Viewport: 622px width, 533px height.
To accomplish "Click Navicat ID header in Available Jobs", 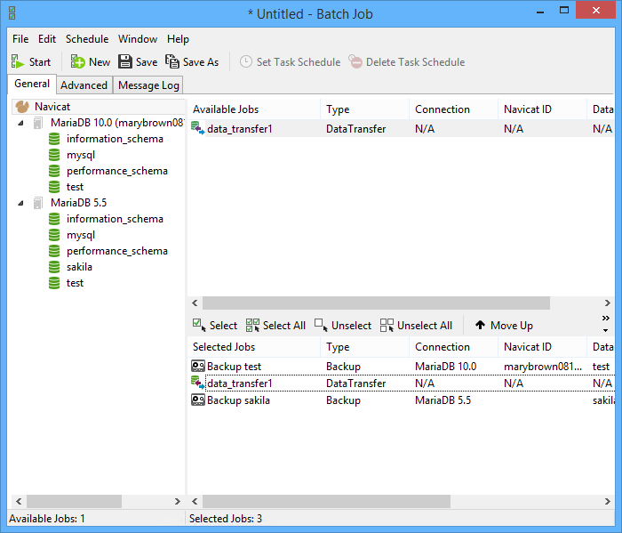I will (x=542, y=109).
